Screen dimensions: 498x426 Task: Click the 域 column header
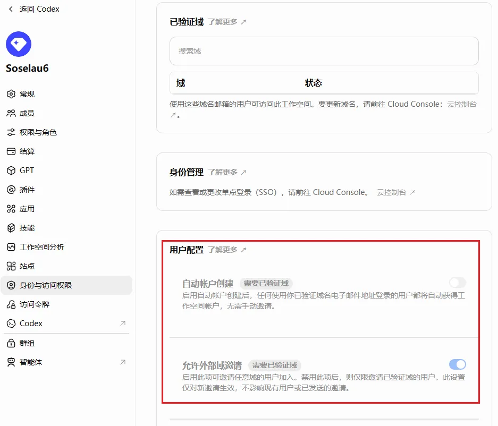[x=181, y=83]
